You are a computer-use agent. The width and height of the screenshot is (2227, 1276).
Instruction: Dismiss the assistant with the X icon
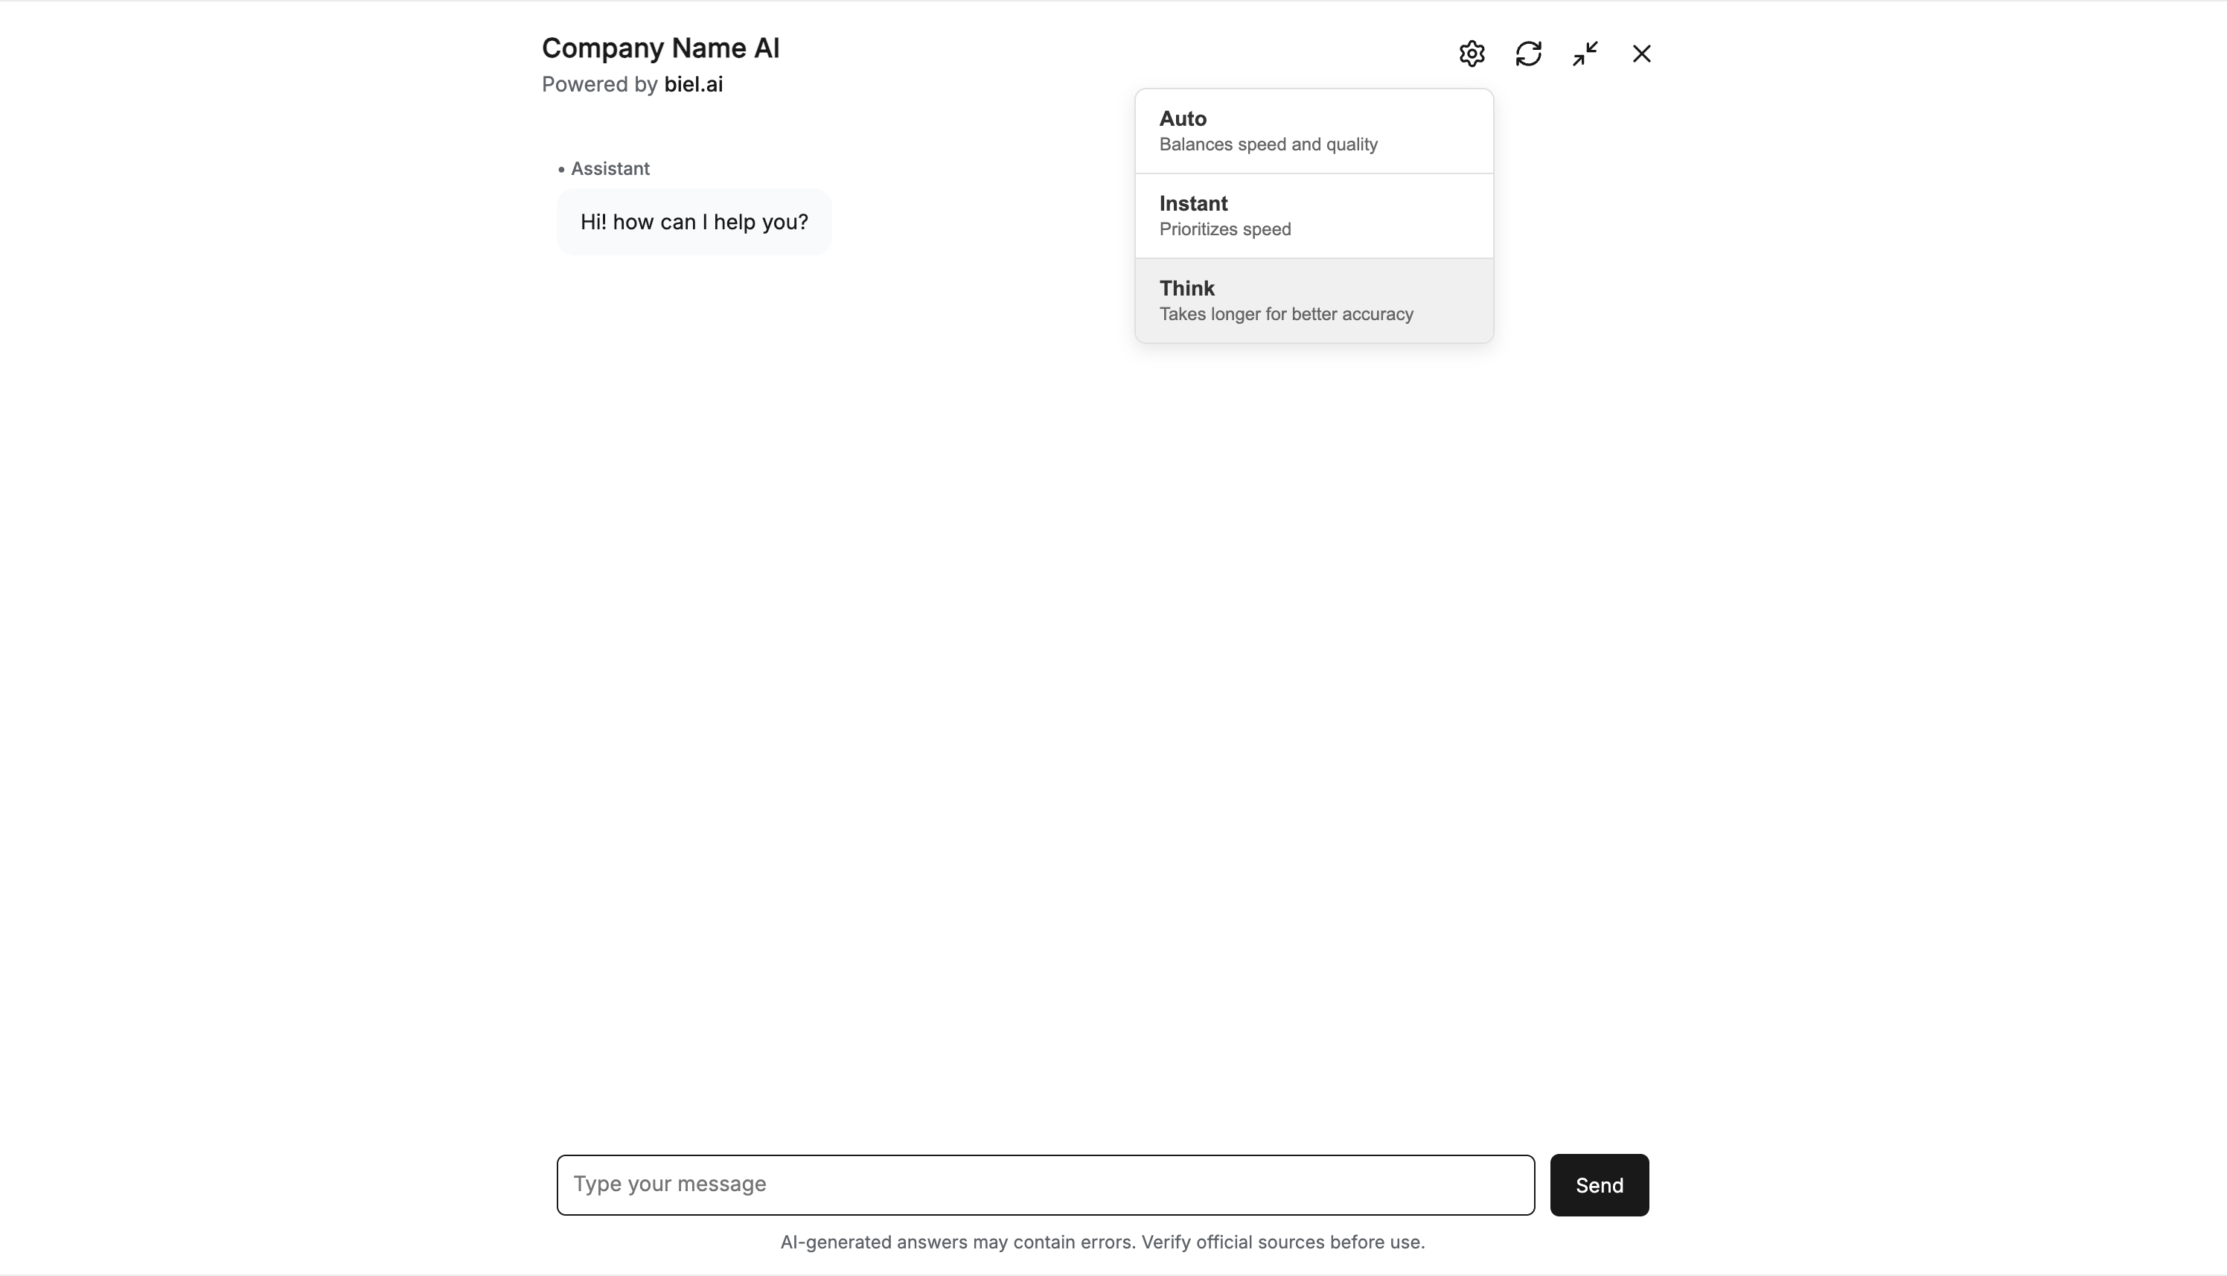[x=1641, y=53]
